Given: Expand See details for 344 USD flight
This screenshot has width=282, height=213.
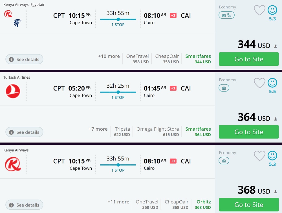Looking at the screenshot, I should point(24,60).
